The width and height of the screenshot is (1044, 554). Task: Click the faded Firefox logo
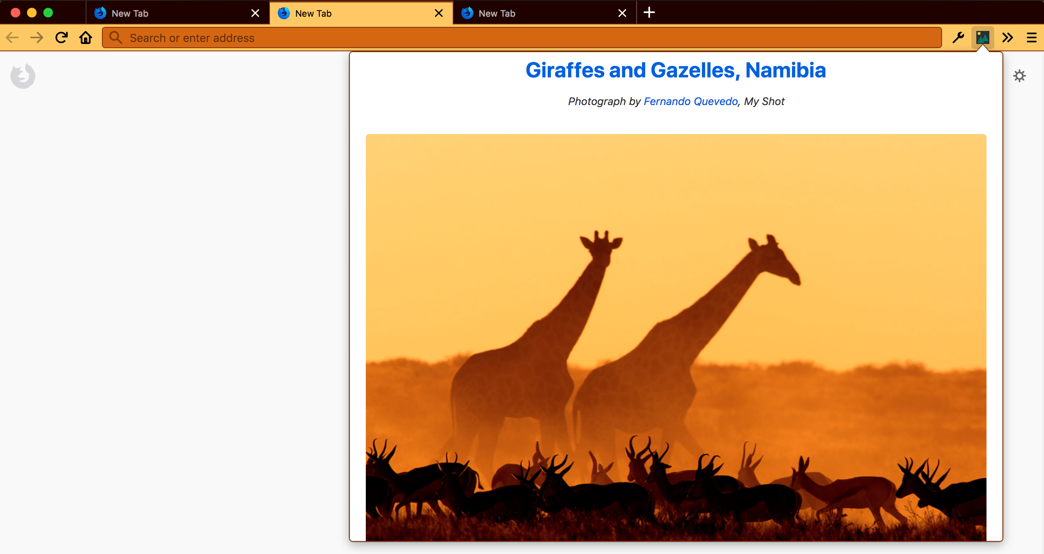tap(23, 76)
